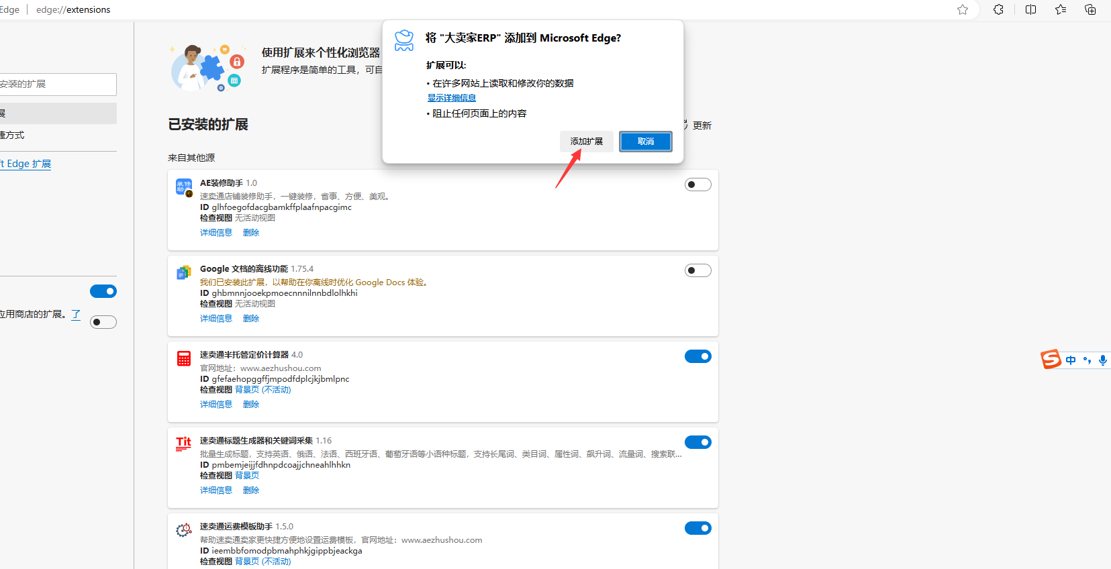This screenshot has width=1111, height=569.
Task: Click extension ID glhfoegofdacgbamkffplaafnpacgimc
Action: click(x=282, y=207)
